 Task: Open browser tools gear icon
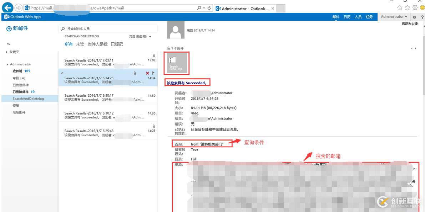(x=415, y=8)
